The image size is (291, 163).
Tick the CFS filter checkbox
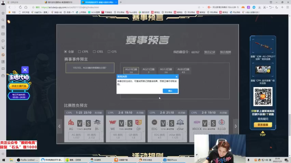pos(109,51)
